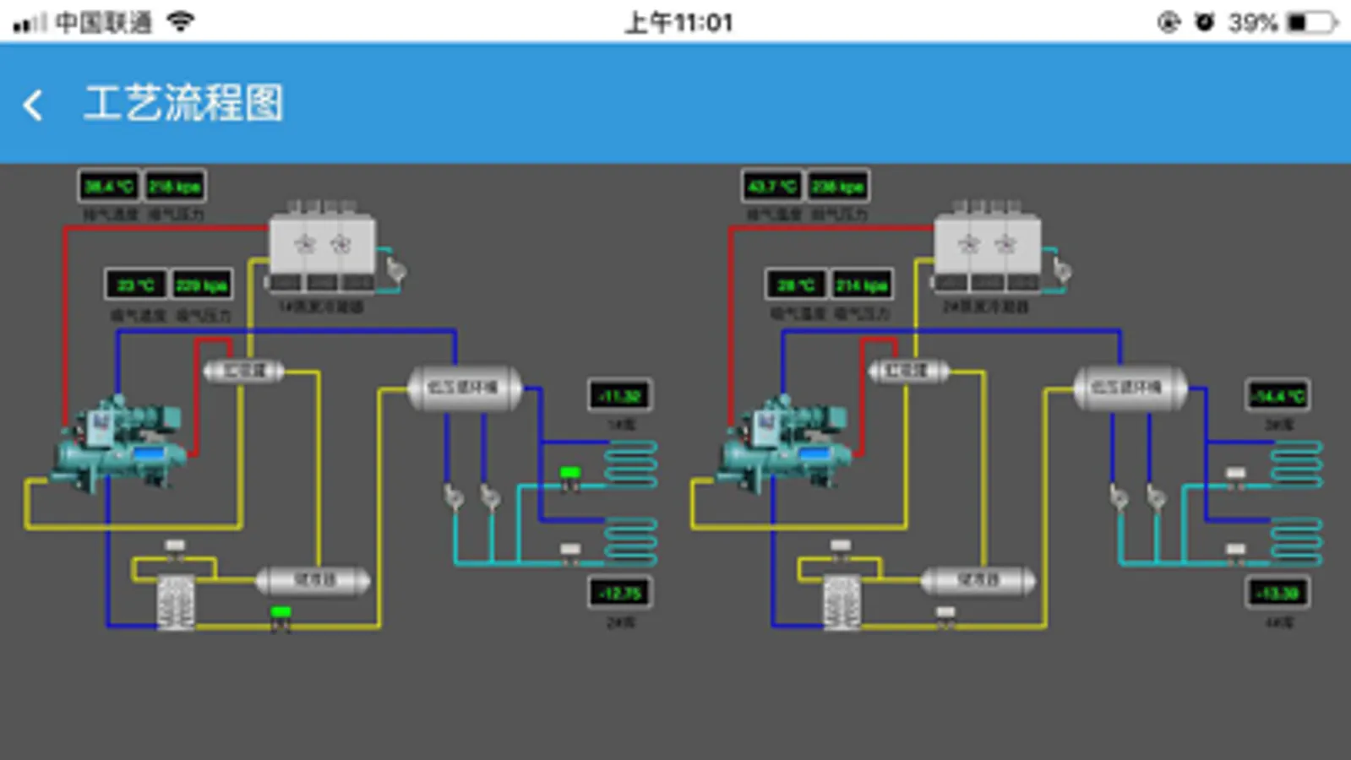Click the 23 °C temperature readout

pyautogui.click(x=135, y=285)
